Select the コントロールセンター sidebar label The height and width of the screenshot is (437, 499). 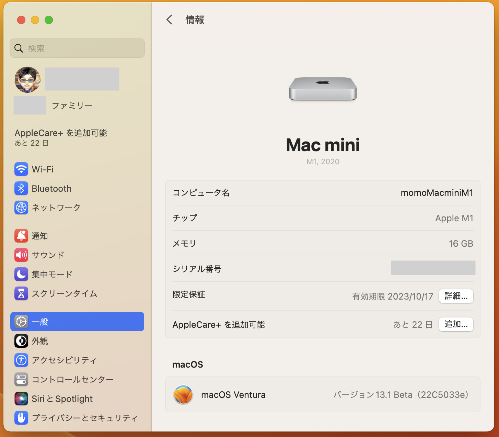point(73,379)
